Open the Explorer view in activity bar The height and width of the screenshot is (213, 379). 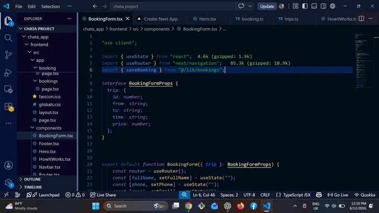(8, 21)
